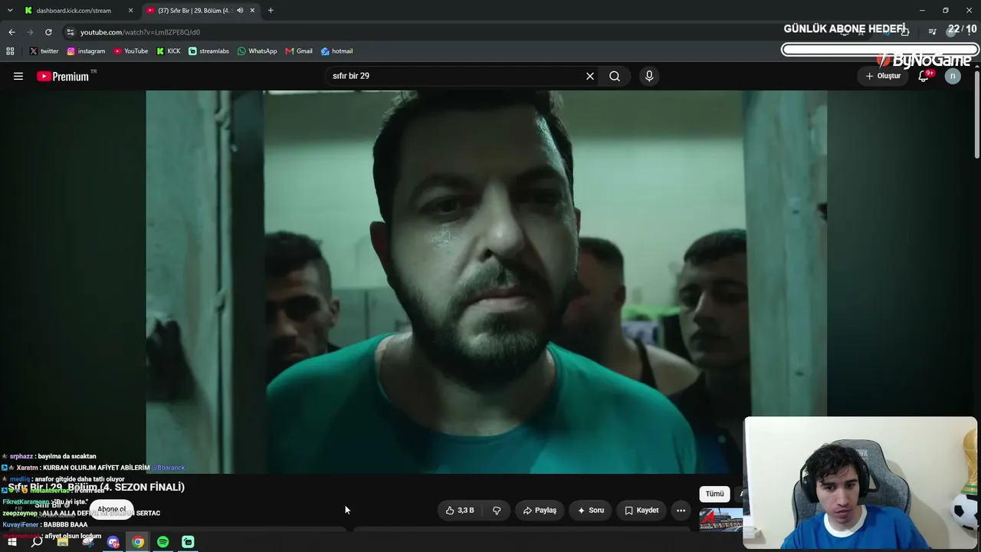Open the YouTube bookmark
Screen dimensions: 981x552
point(131,51)
